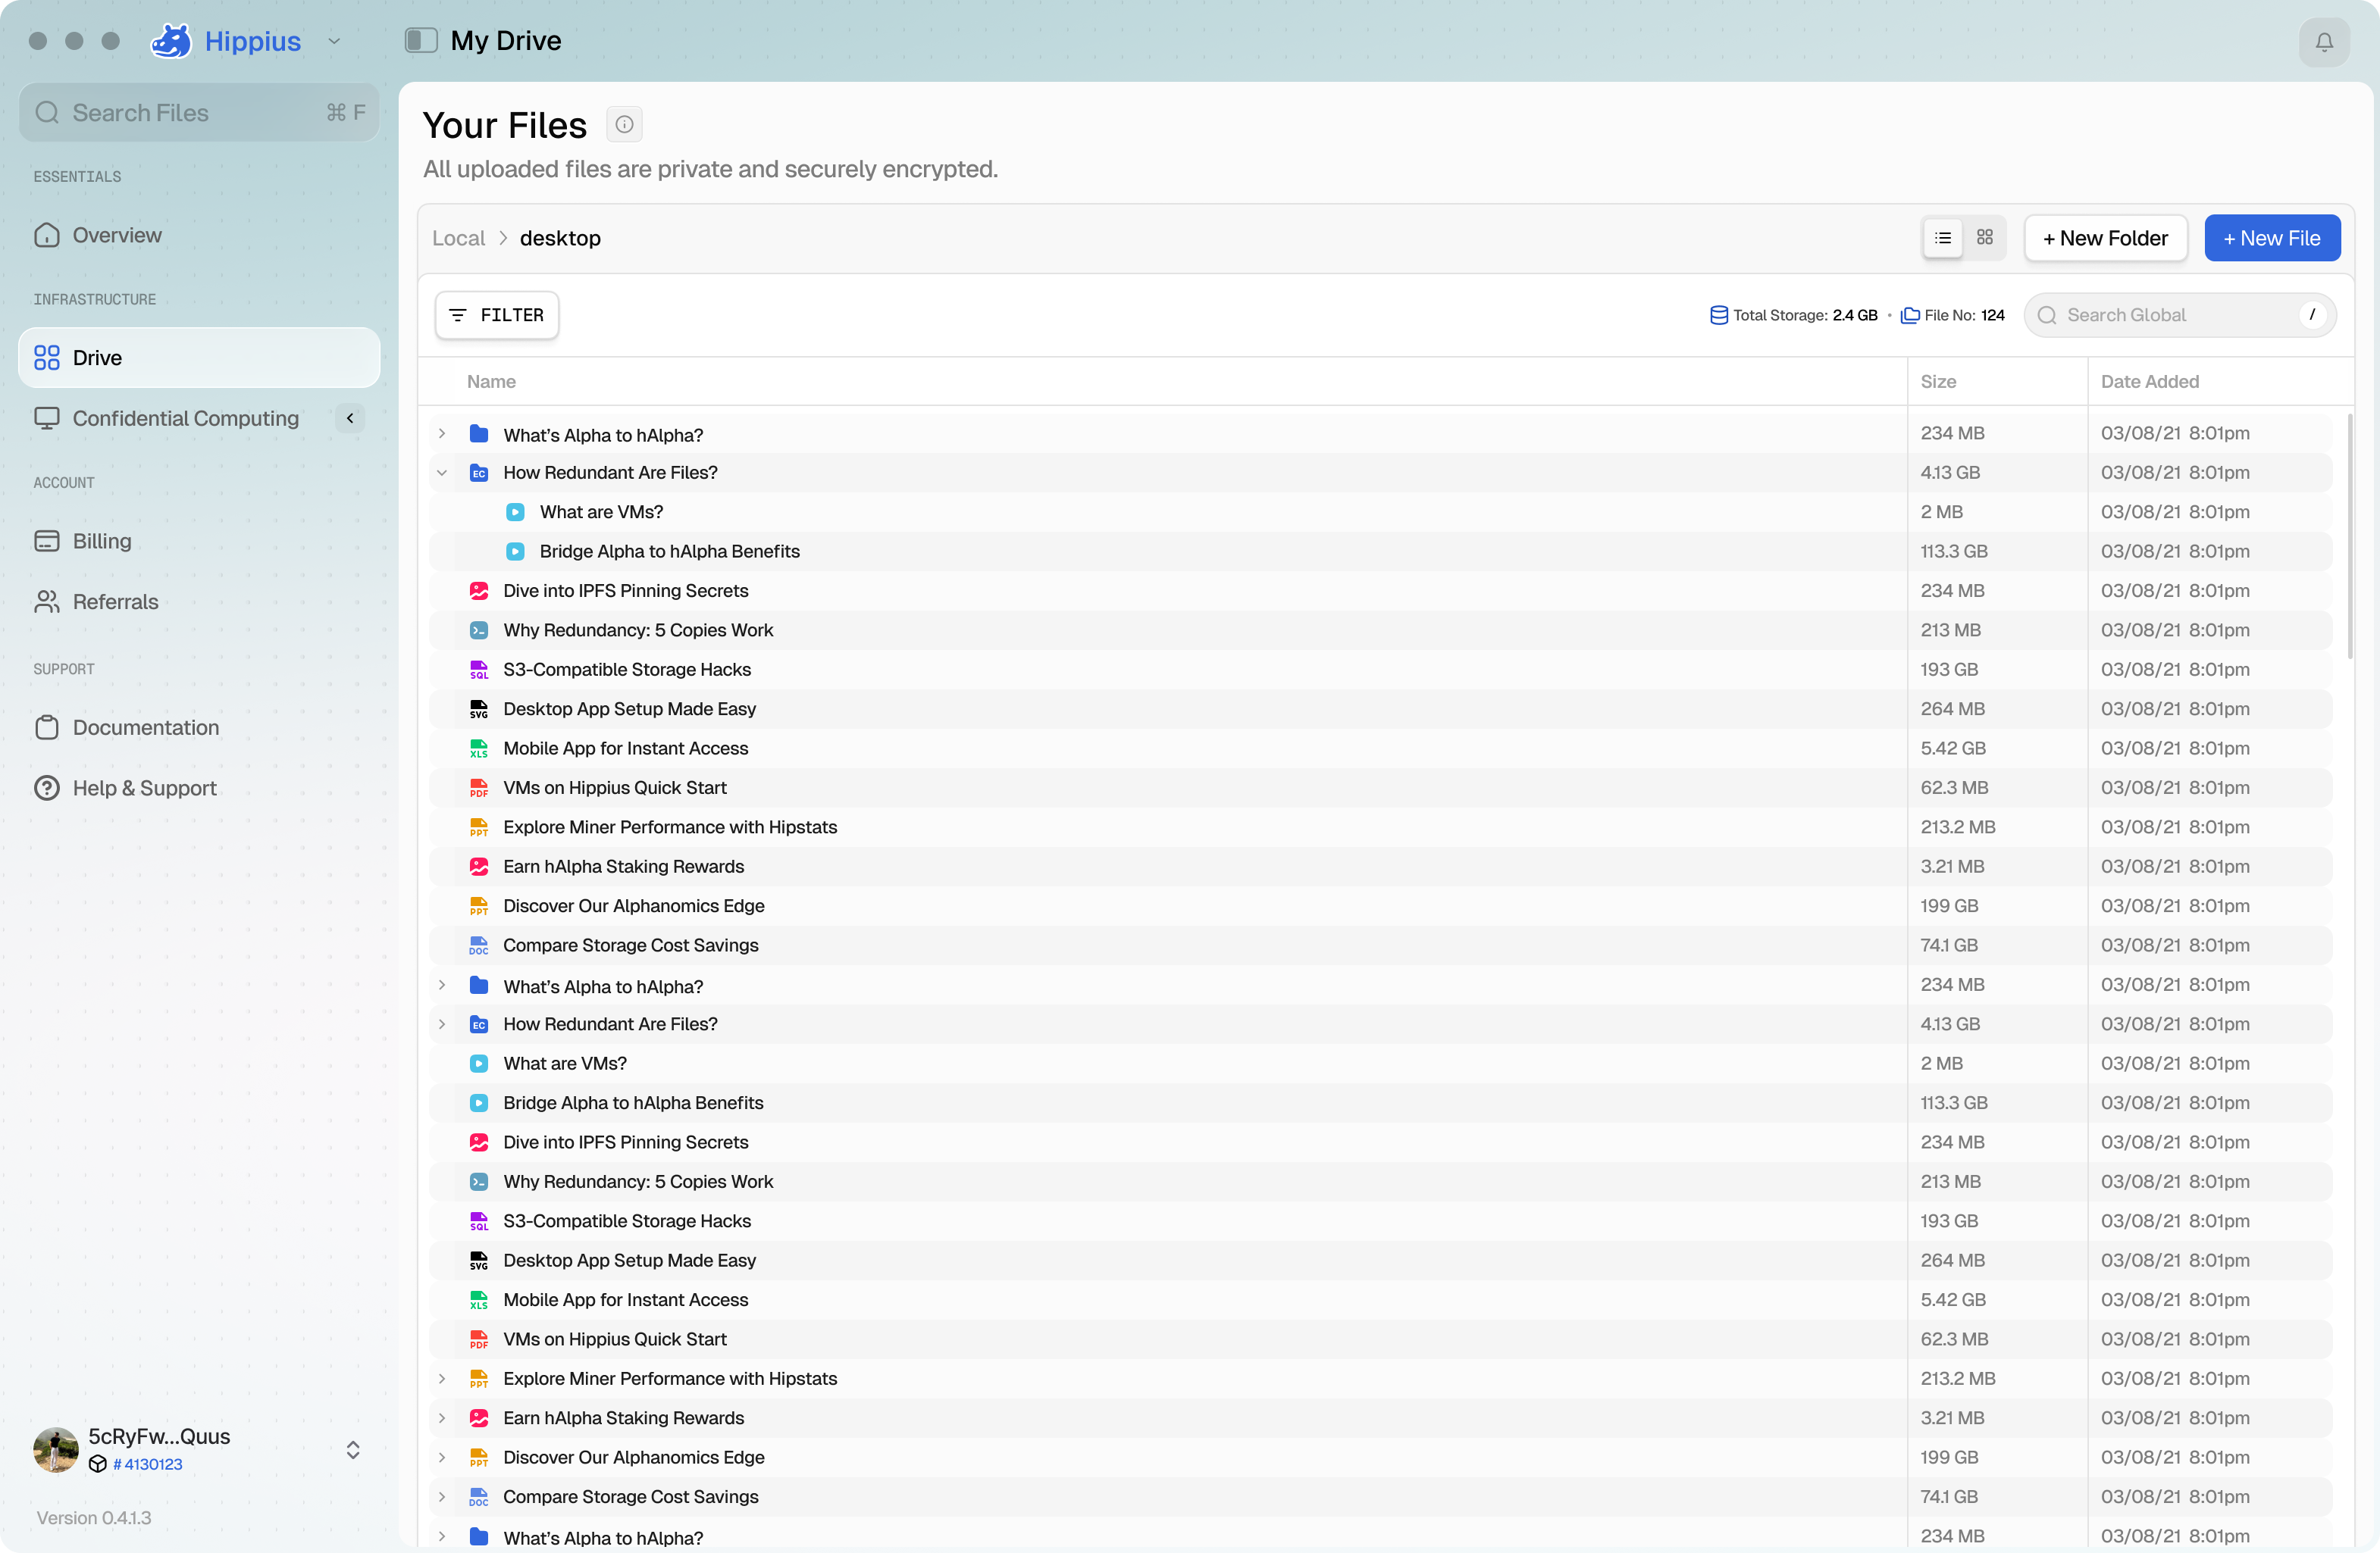2380x1553 pixels.
Task: Click folder icon of first What's Alpha to hAlpha?
Action: coord(479,434)
